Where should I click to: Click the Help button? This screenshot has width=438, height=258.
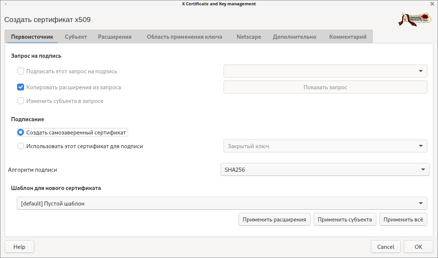pyautogui.click(x=19, y=247)
